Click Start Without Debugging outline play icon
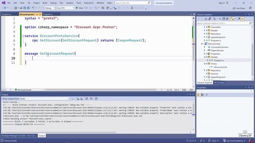The width and height of the screenshot is (255, 143). pos(87,8)
